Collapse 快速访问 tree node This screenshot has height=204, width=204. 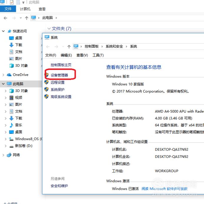click(x=3, y=31)
